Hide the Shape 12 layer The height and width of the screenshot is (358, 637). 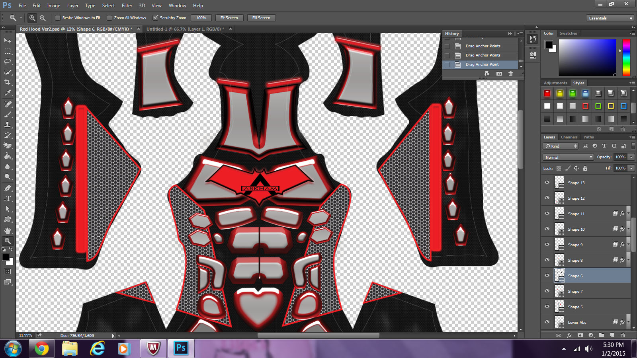547,198
